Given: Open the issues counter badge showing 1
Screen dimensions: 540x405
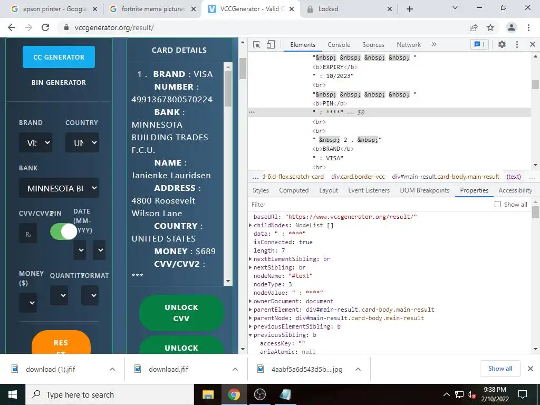Looking at the screenshot, I should (479, 44).
